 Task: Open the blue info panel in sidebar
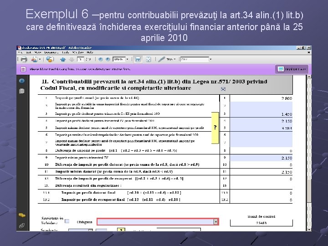[x=22, y=81]
